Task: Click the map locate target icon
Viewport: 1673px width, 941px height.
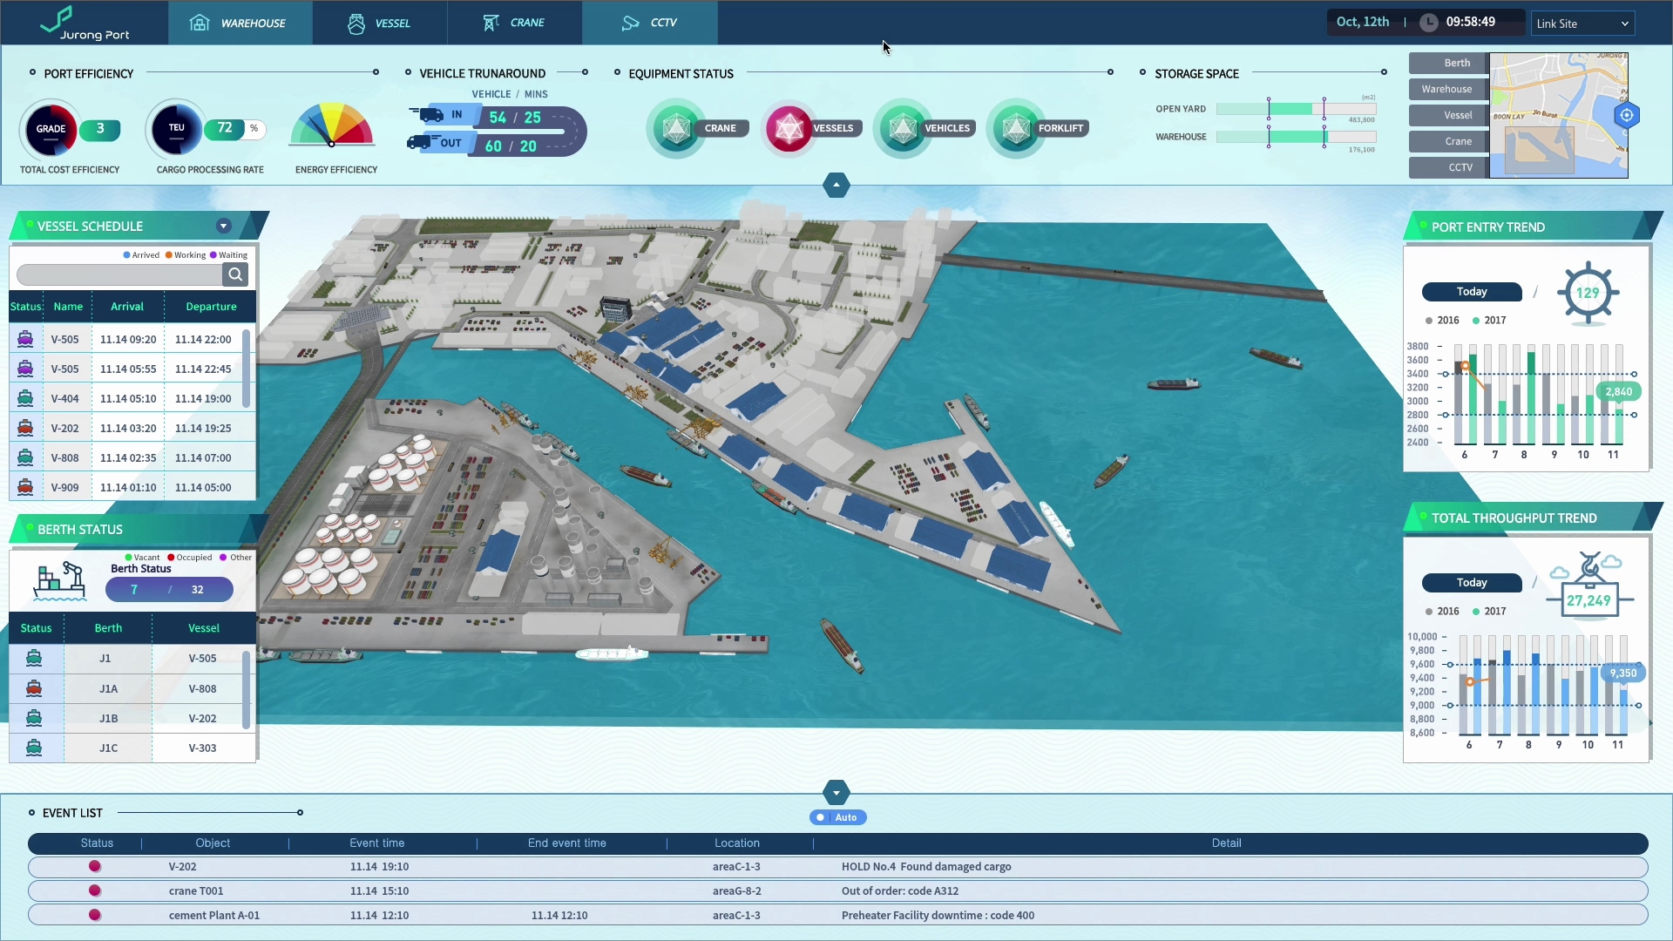Action: (1626, 115)
